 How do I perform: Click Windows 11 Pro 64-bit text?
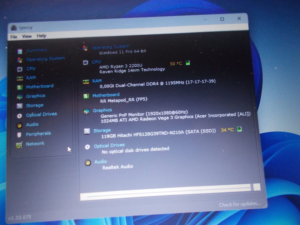pyautogui.click(x=122, y=52)
